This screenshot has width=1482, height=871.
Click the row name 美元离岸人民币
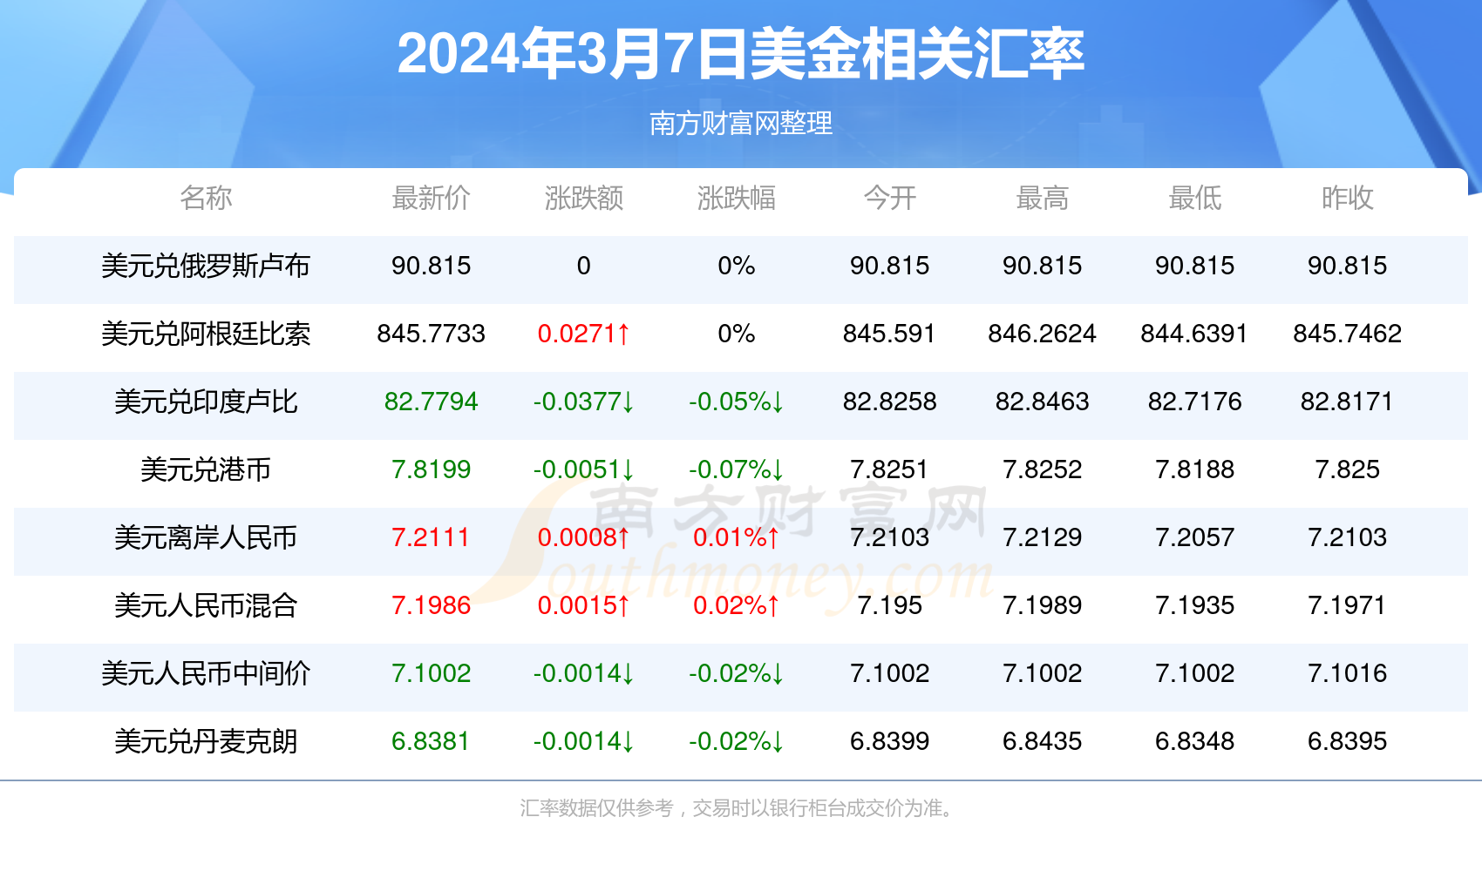206,537
